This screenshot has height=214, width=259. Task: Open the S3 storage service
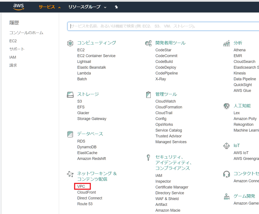[x=79, y=101]
